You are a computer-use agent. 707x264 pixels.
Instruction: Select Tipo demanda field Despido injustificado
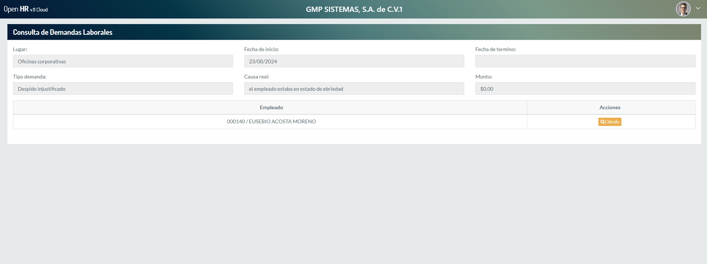coord(123,89)
